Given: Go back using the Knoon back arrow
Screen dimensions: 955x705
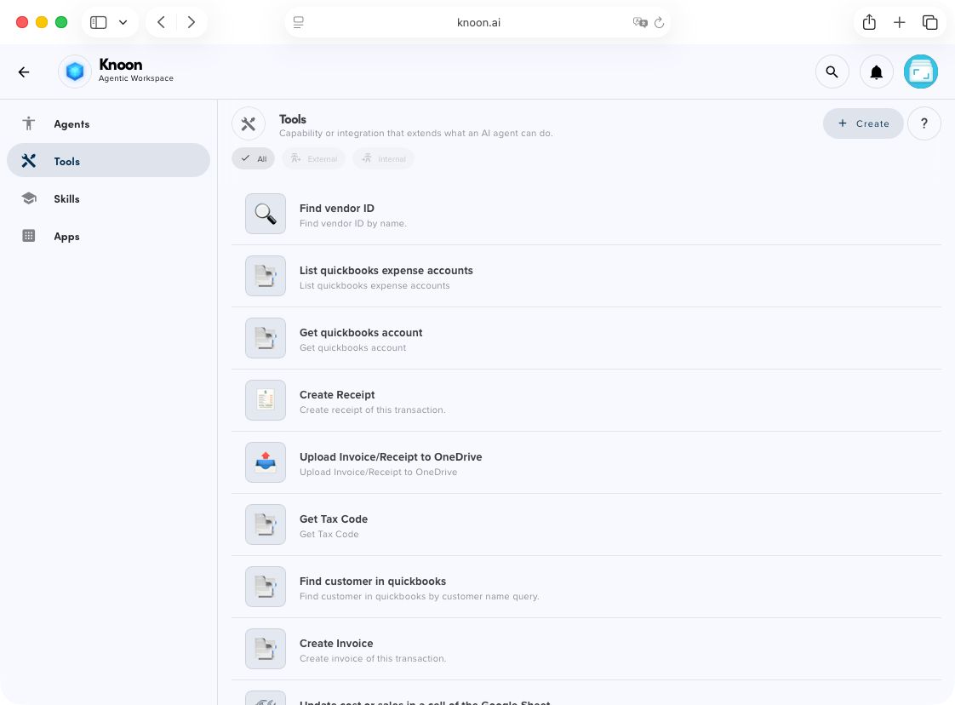Looking at the screenshot, I should point(24,72).
